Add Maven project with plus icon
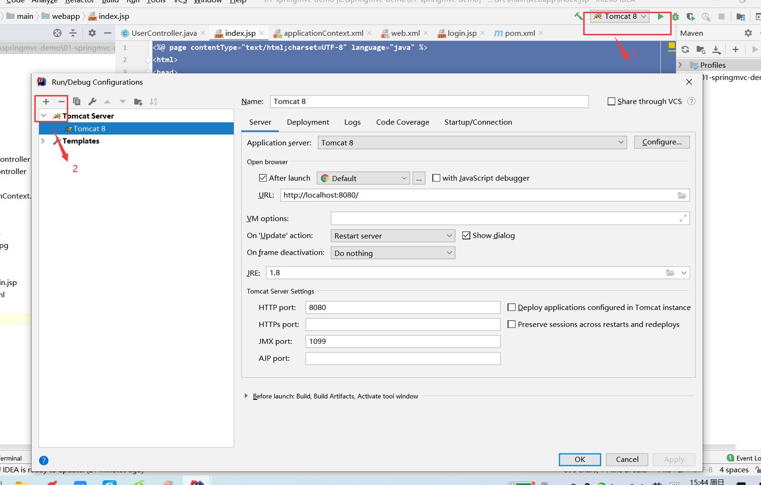This screenshot has height=485, width=761. (x=736, y=49)
